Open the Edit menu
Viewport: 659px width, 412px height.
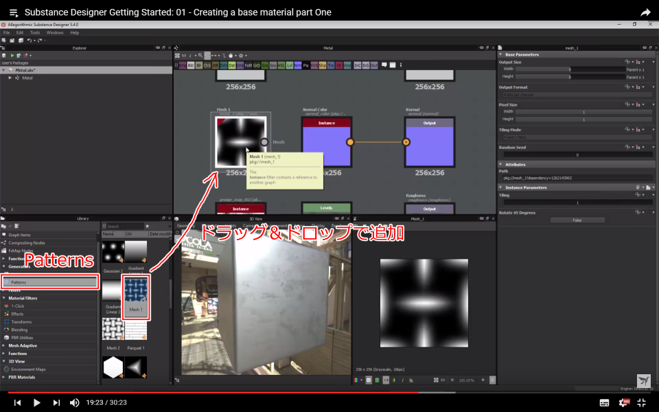tap(20, 32)
